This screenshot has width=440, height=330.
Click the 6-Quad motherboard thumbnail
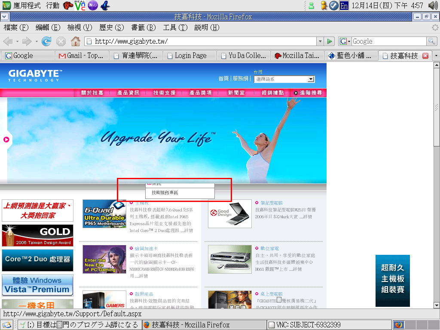(x=104, y=214)
